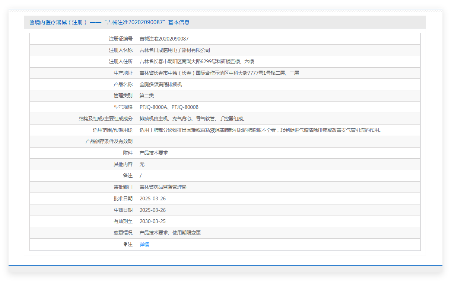451x281 pixels.
Task: Click the header title 境内医疗器械（注册）基本信息
Action: point(112,22)
